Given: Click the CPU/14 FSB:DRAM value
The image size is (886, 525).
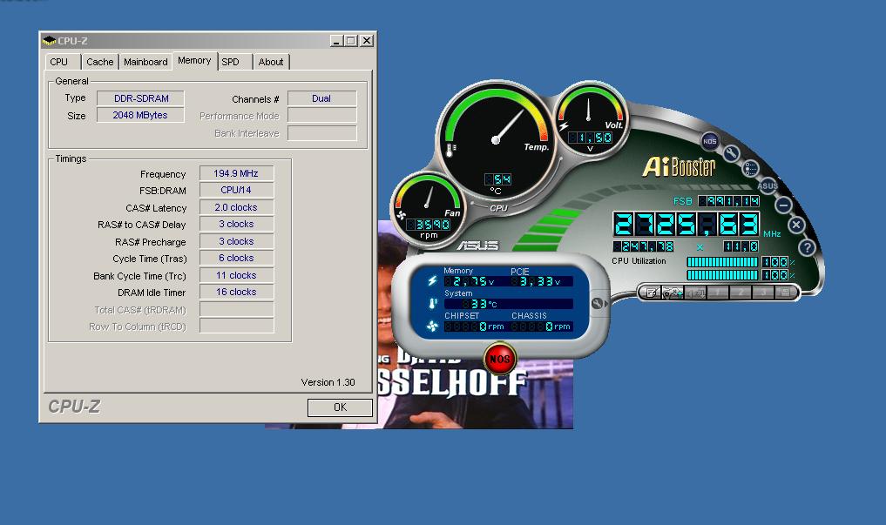Looking at the screenshot, I should click(x=237, y=191).
